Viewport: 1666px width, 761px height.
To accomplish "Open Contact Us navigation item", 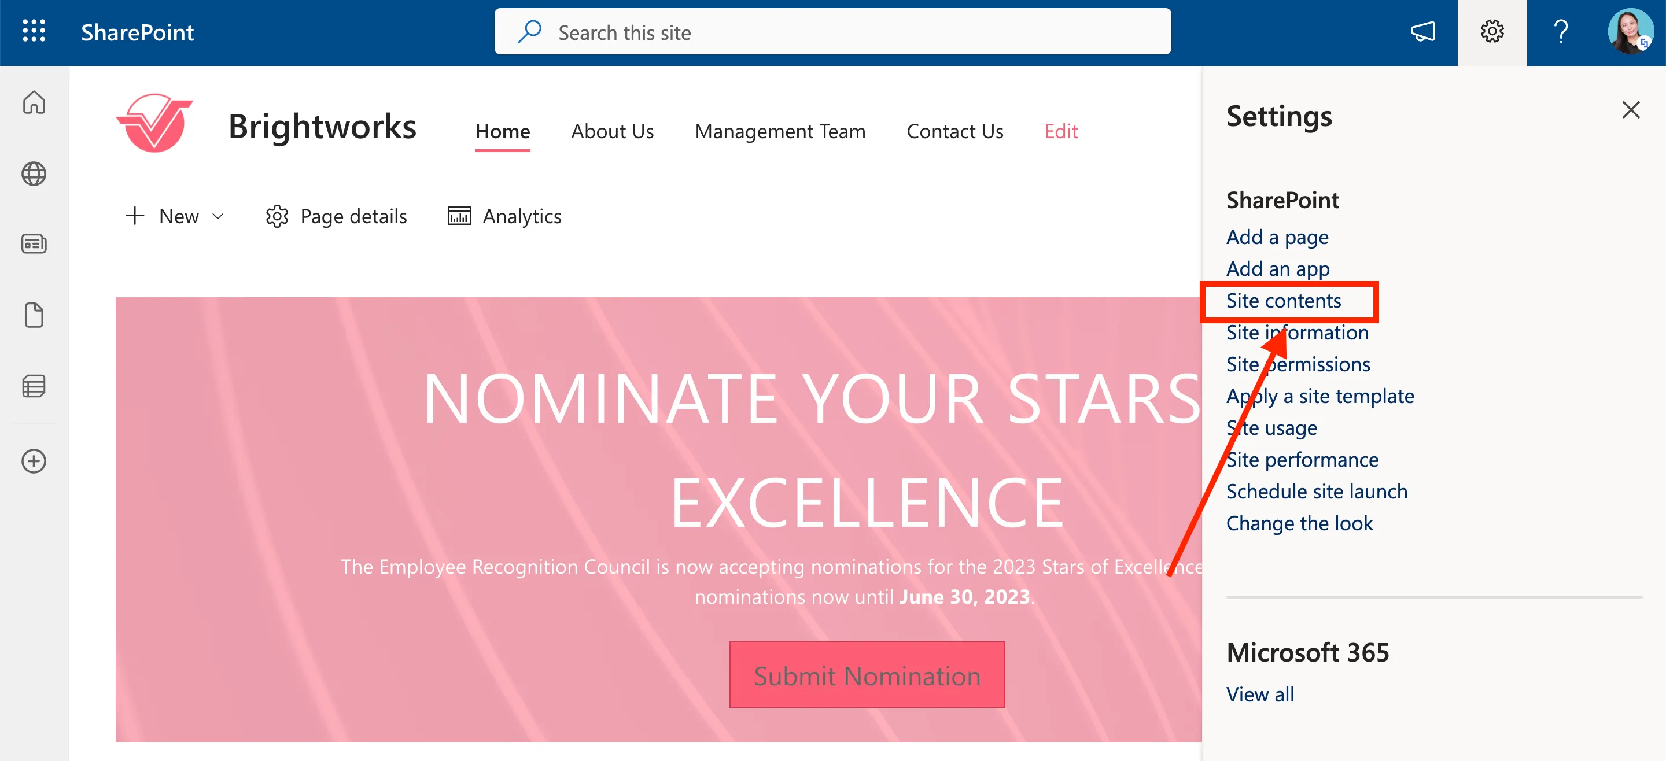I will [x=954, y=131].
